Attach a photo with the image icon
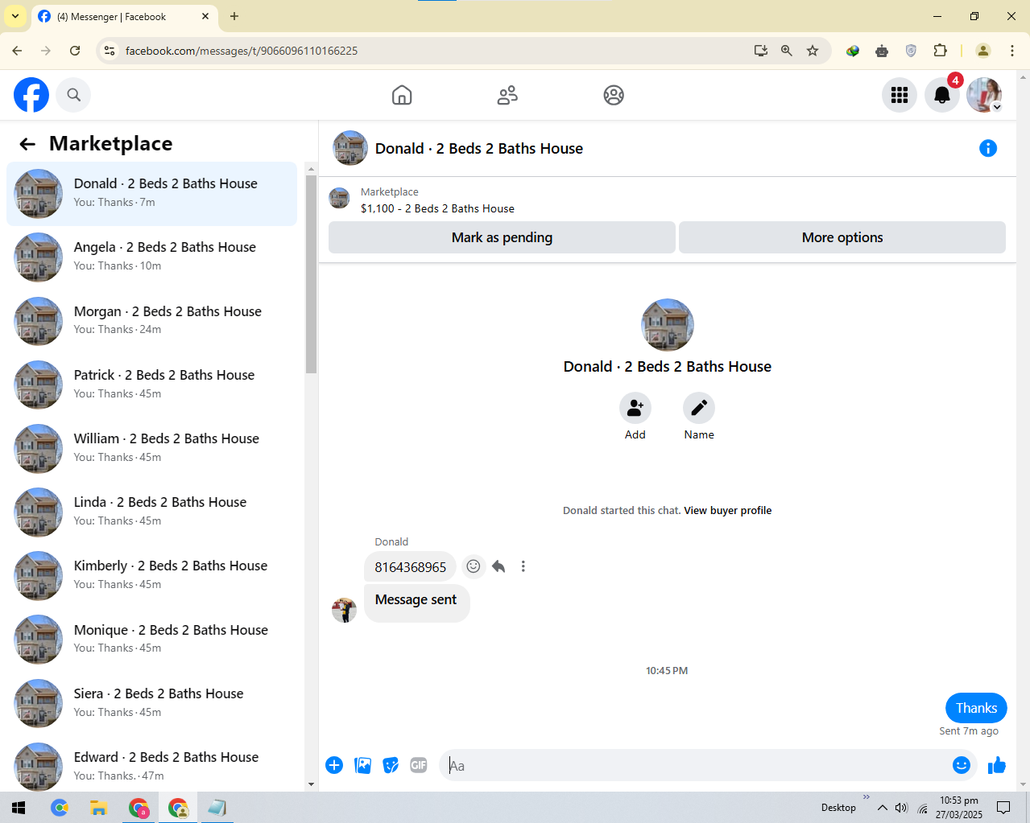The height and width of the screenshot is (823, 1030). (363, 765)
